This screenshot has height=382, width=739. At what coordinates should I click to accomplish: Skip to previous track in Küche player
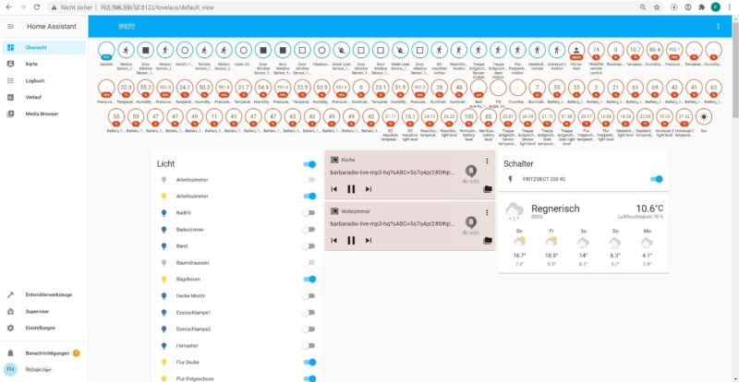click(x=334, y=189)
